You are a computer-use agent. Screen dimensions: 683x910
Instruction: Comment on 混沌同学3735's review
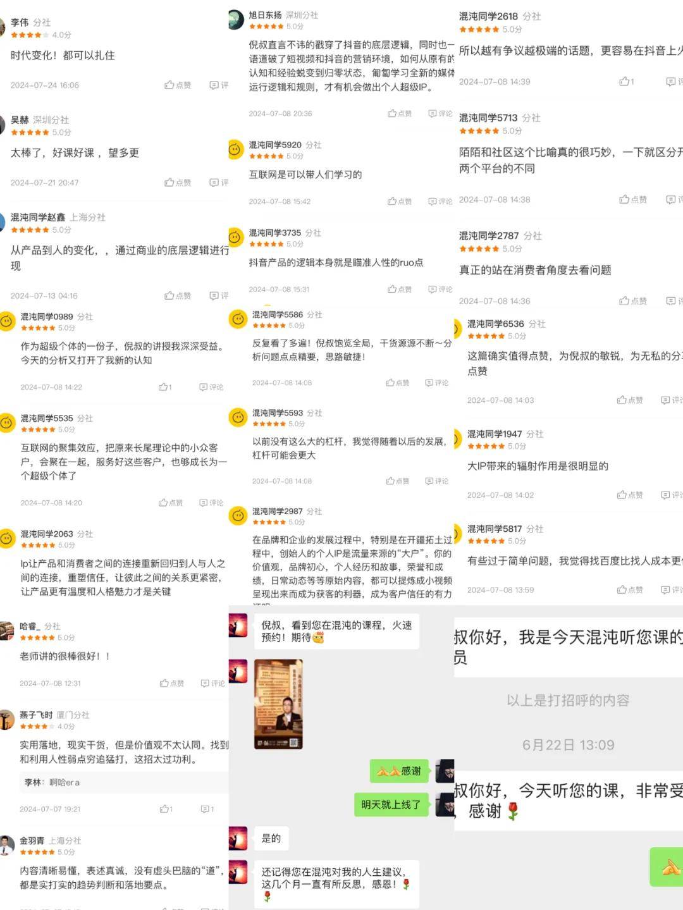(440, 290)
